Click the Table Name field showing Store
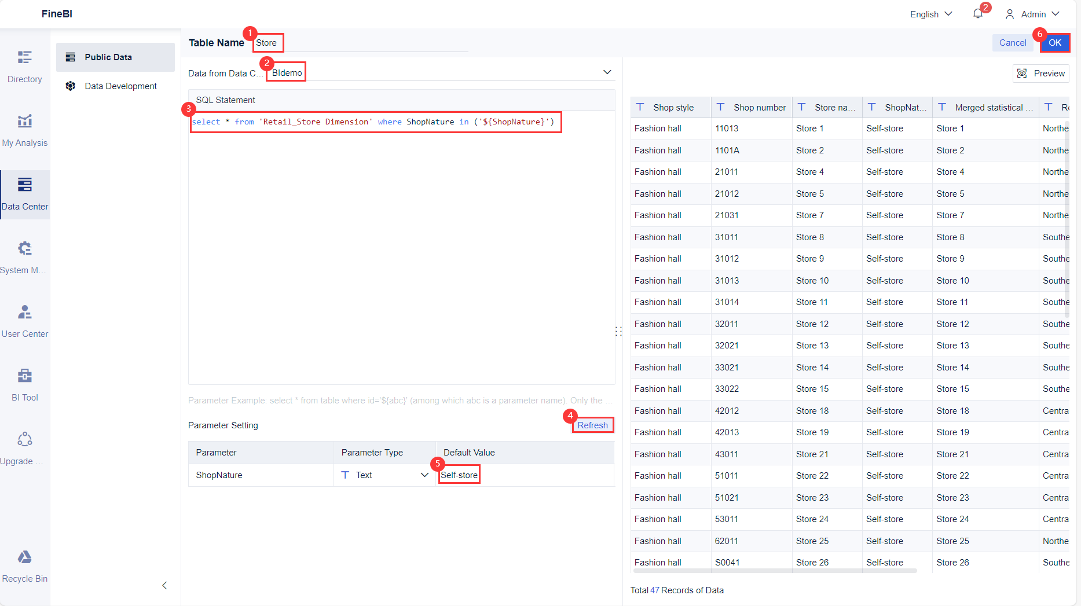This screenshot has width=1081, height=606. tap(267, 42)
